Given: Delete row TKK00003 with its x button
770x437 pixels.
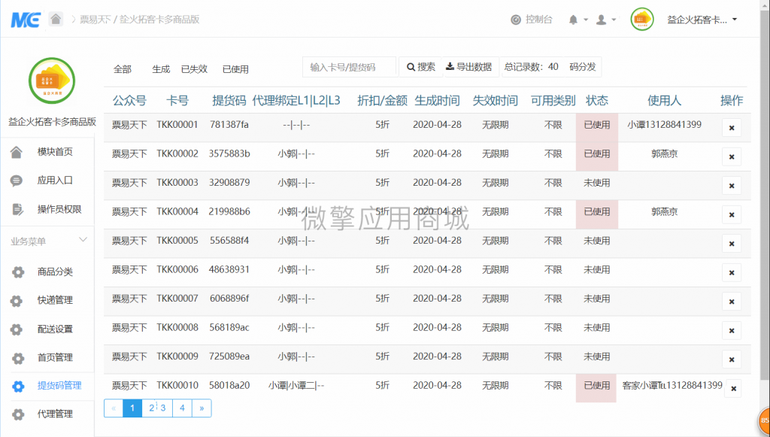Looking at the screenshot, I should click(x=732, y=186).
